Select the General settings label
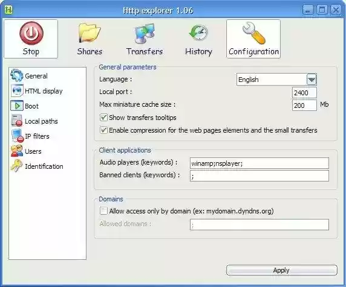The height and width of the screenshot is (287, 346). pos(36,76)
